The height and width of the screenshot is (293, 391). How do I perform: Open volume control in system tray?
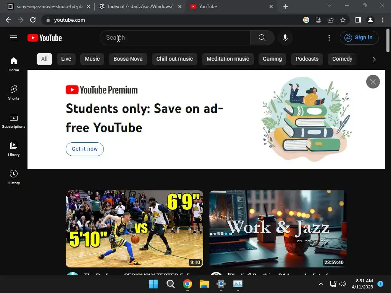(x=343, y=284)
